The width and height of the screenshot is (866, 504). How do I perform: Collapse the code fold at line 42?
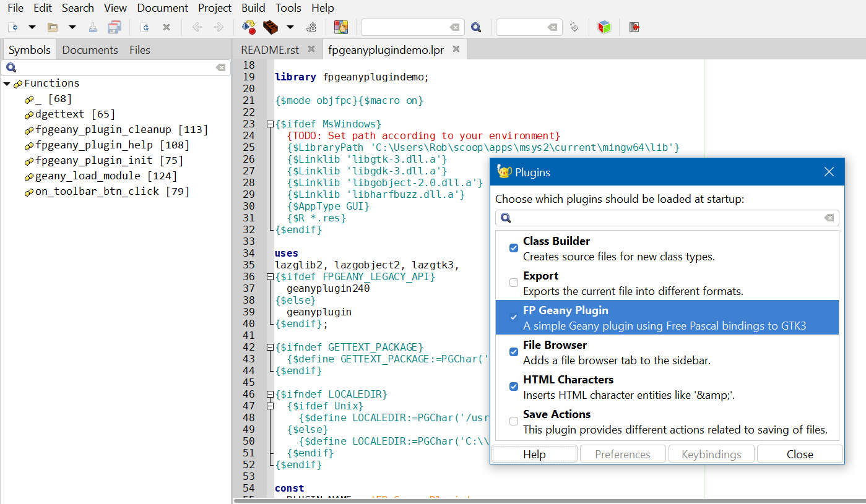click(x=270, y=347)
